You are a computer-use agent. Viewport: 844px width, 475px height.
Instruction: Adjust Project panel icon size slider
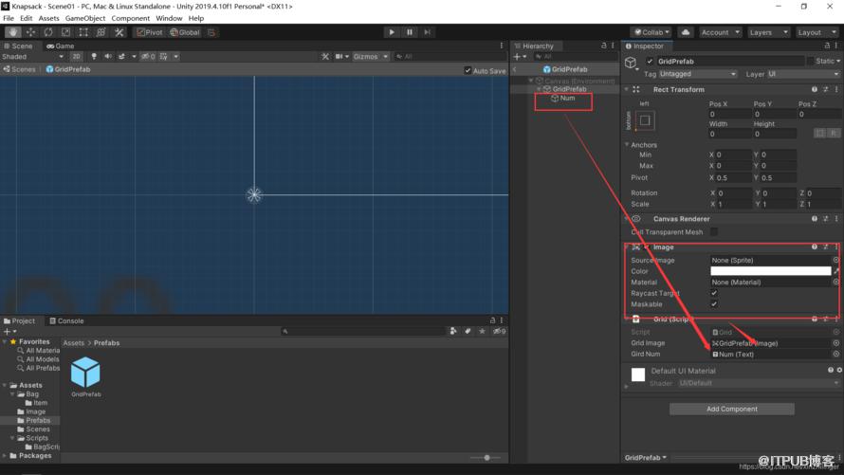tap(486, 458)
